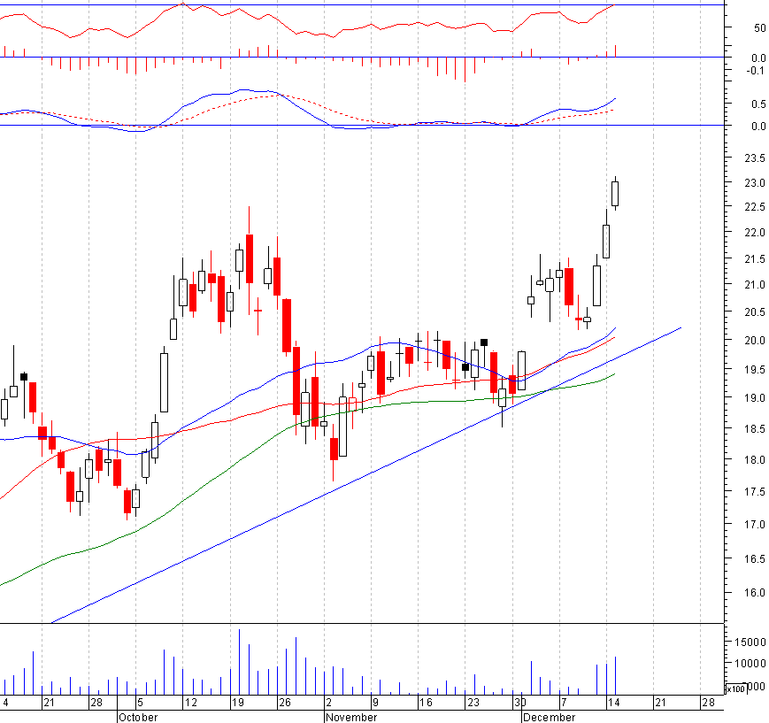This screenshot has width=769, height=723.
Task: Pick the date label 26 in October
Action: pyautogui.click(x=284, y=703)
